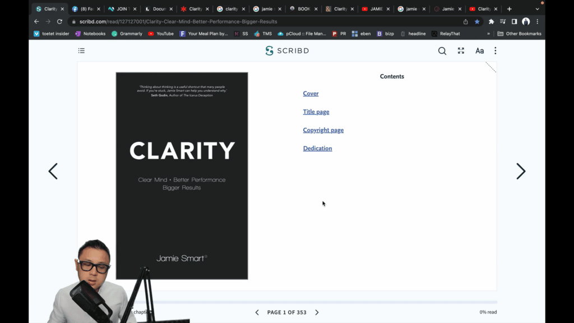Open the headline bookmark
The height and width of the screenshot is (323, 574).
413,34
